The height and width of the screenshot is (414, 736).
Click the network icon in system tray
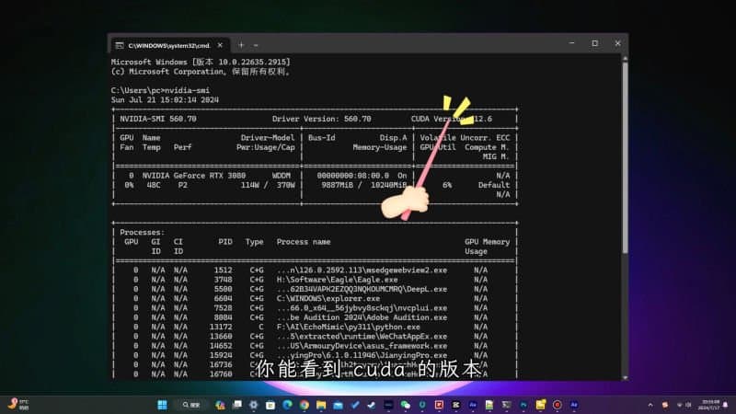(679, 405)
